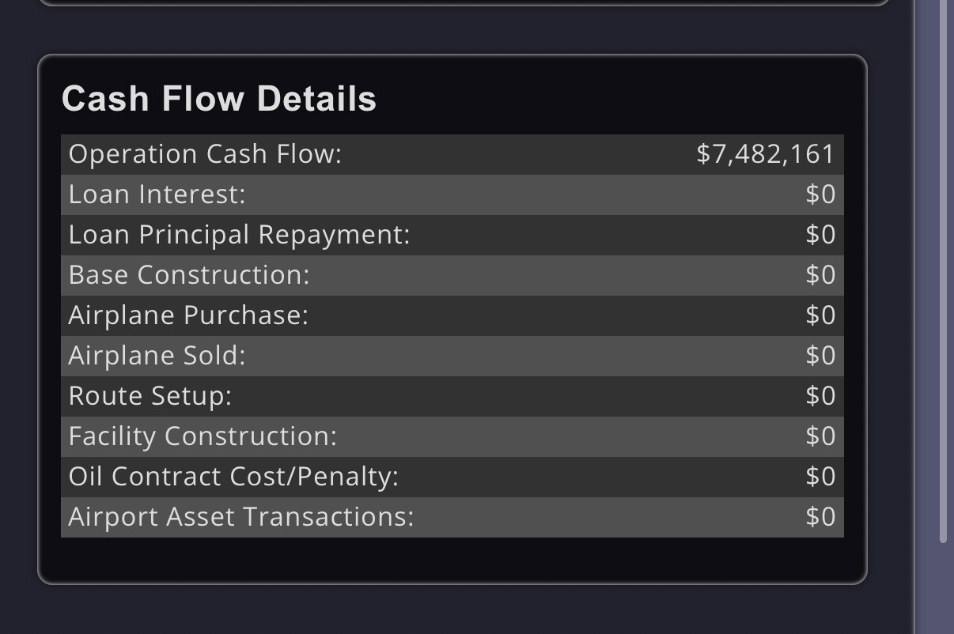Select the Loan Principal Repayment label

coord(239,235)
